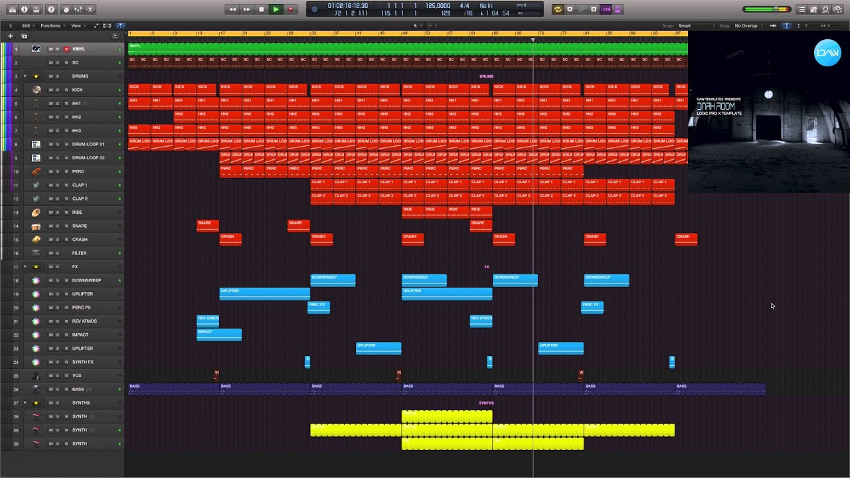
Task: Toggle the purple metronome click button
Action: tap(618, 9)
